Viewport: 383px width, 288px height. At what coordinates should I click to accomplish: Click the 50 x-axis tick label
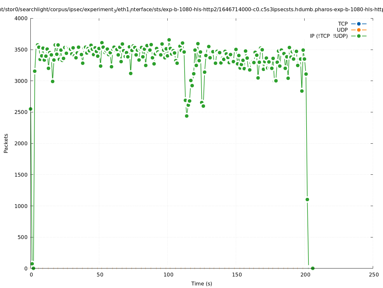(99, 275)
